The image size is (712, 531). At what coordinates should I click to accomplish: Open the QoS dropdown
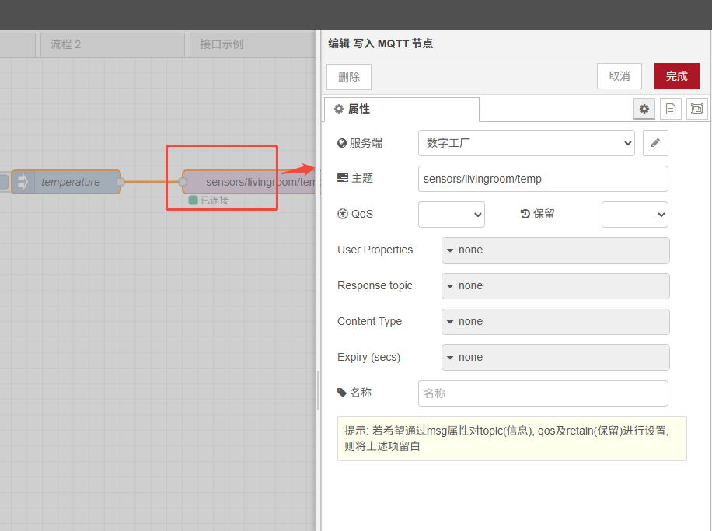[x=451, y=214]
